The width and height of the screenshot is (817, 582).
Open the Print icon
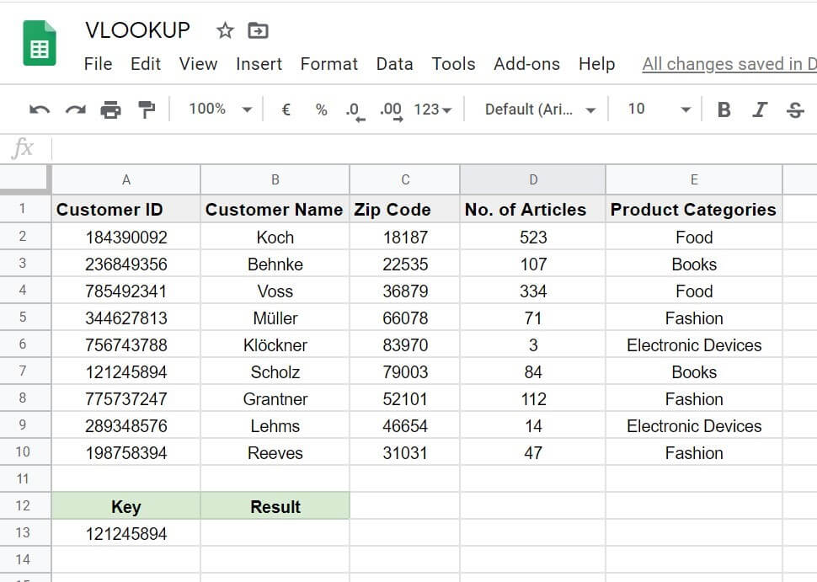110,109
